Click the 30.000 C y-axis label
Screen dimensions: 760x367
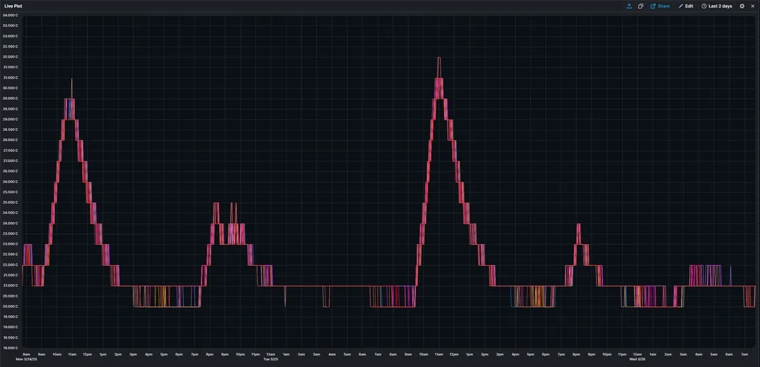tap(9, 99)
